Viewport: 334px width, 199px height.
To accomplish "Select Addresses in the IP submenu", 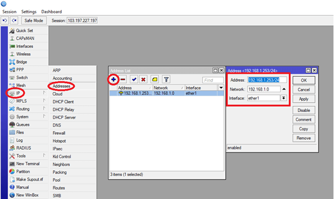I will [62, 86].
